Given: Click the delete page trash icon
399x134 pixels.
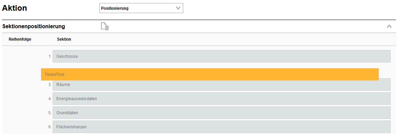Looking at the screenshot, I should click(x=105, y=26).
